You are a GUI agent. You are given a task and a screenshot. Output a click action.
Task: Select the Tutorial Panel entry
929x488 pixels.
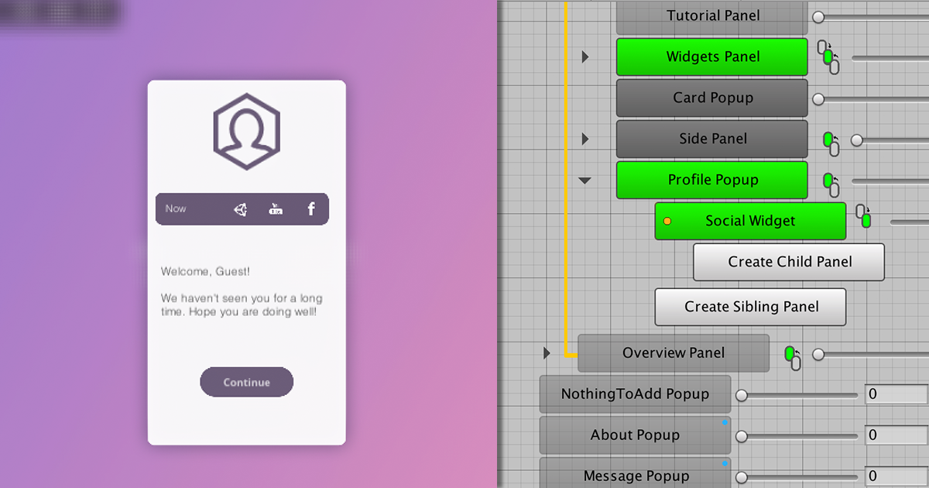711,15
